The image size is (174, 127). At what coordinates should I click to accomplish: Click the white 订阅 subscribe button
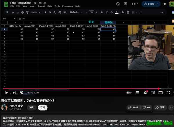coord(43,107)
